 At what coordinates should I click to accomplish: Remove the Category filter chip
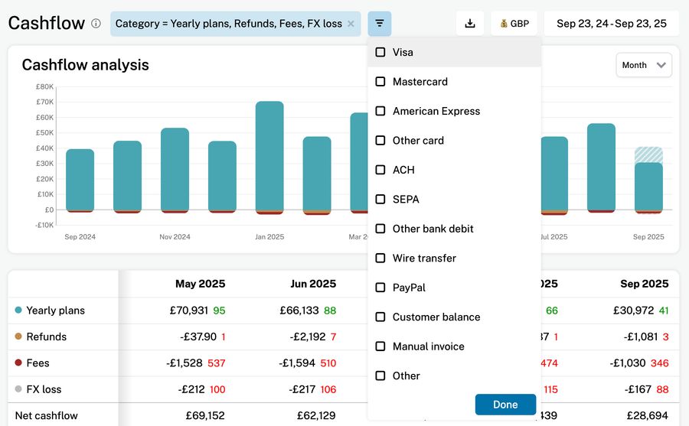(351, 24)
